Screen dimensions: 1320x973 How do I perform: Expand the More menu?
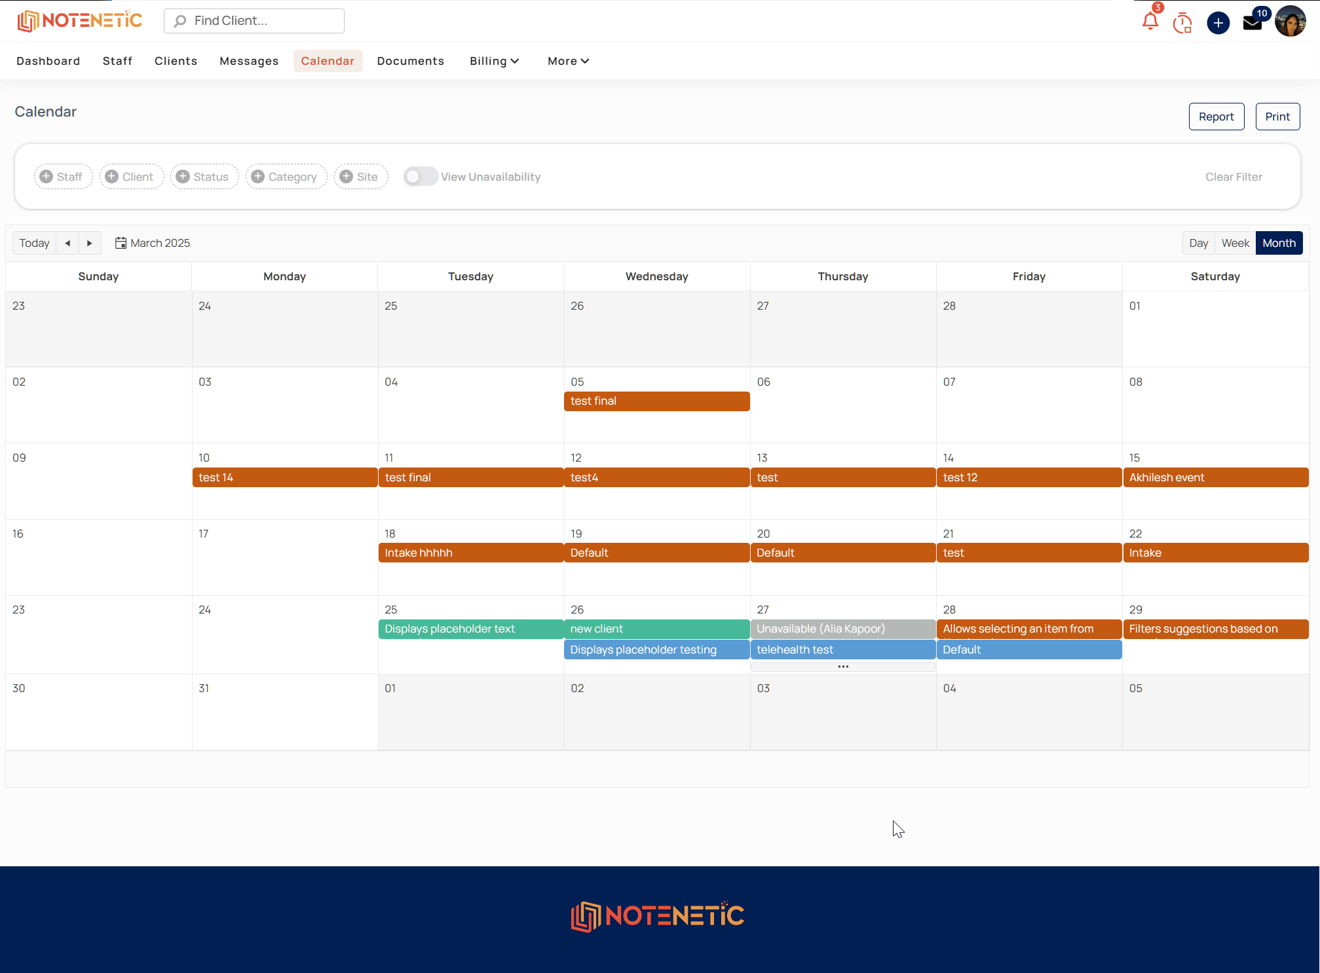point(568,61)
